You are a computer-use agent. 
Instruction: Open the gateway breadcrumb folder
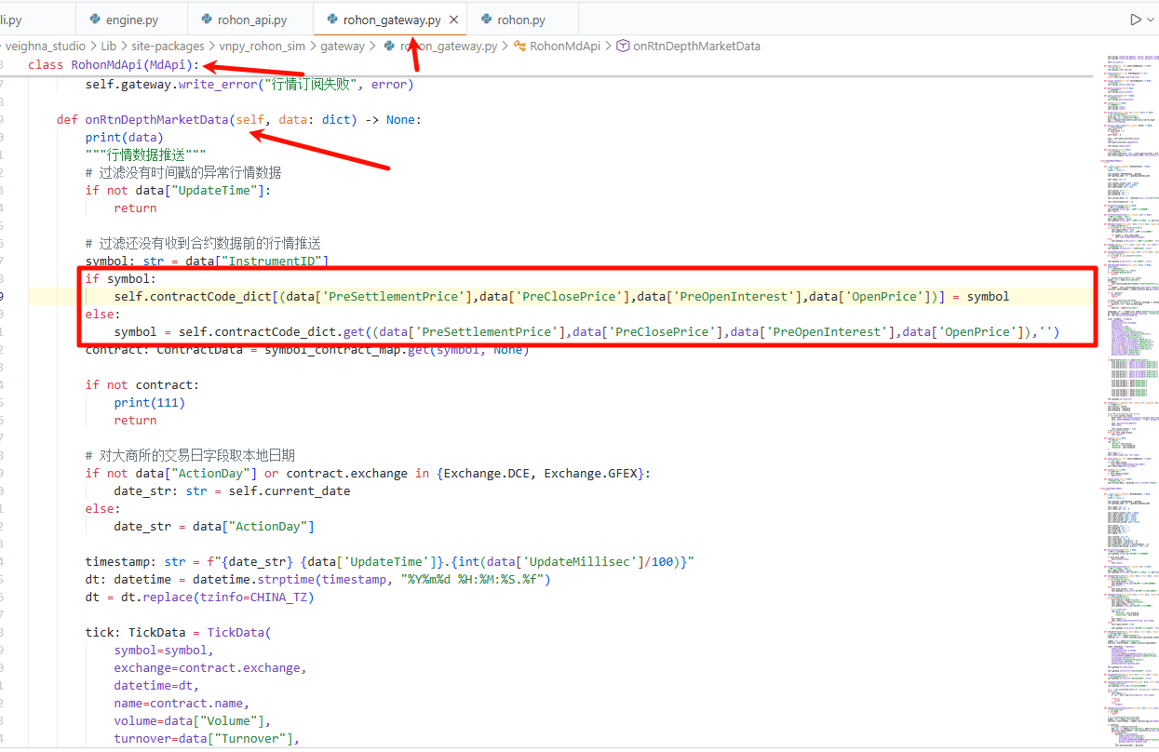[343, 46]
